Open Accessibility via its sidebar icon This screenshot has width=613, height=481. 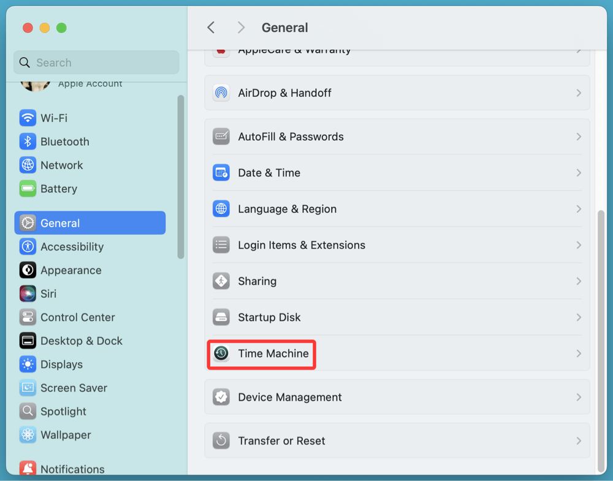(x=28, y=246)
